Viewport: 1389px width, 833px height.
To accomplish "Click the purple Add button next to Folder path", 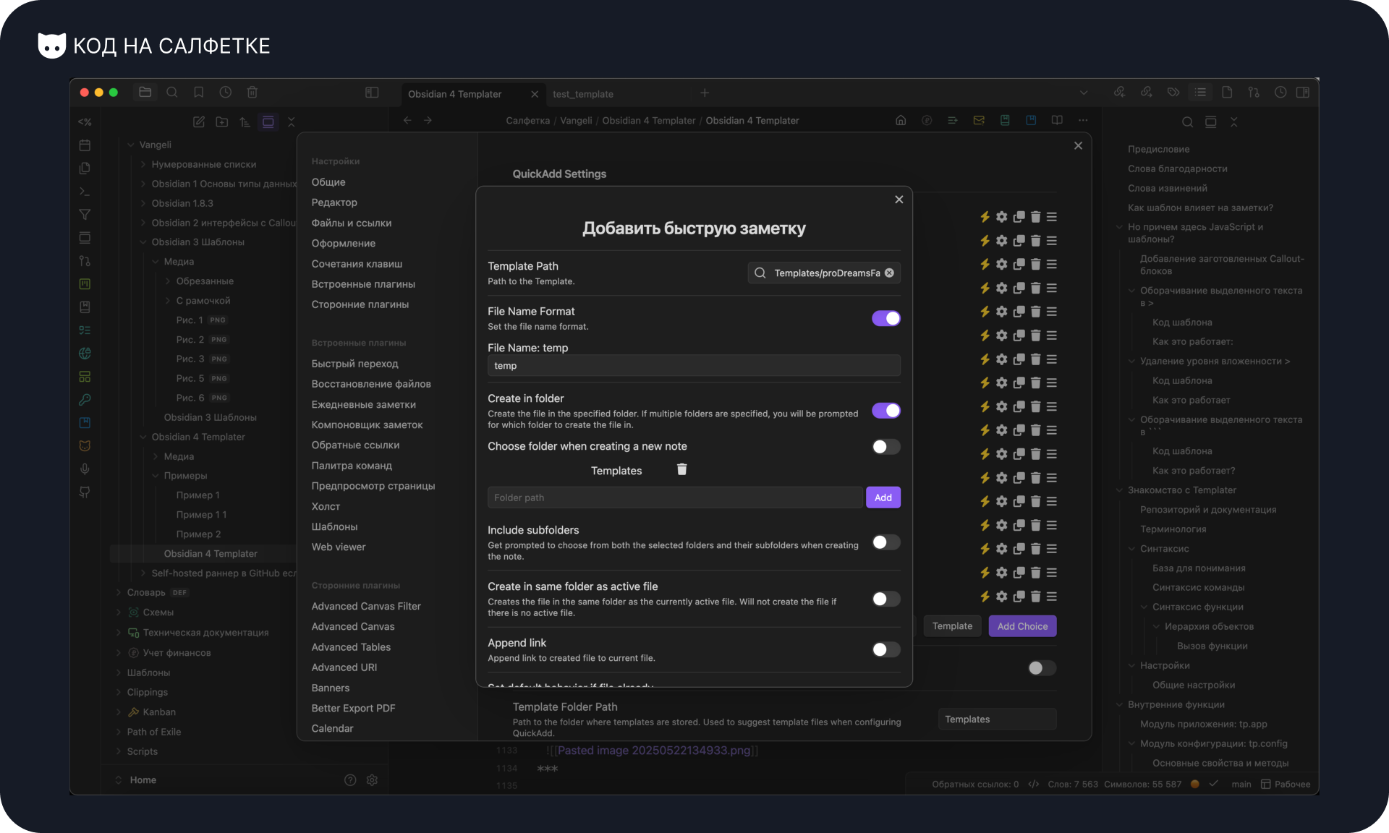I will pyautogui.click(x=883, y=497).
